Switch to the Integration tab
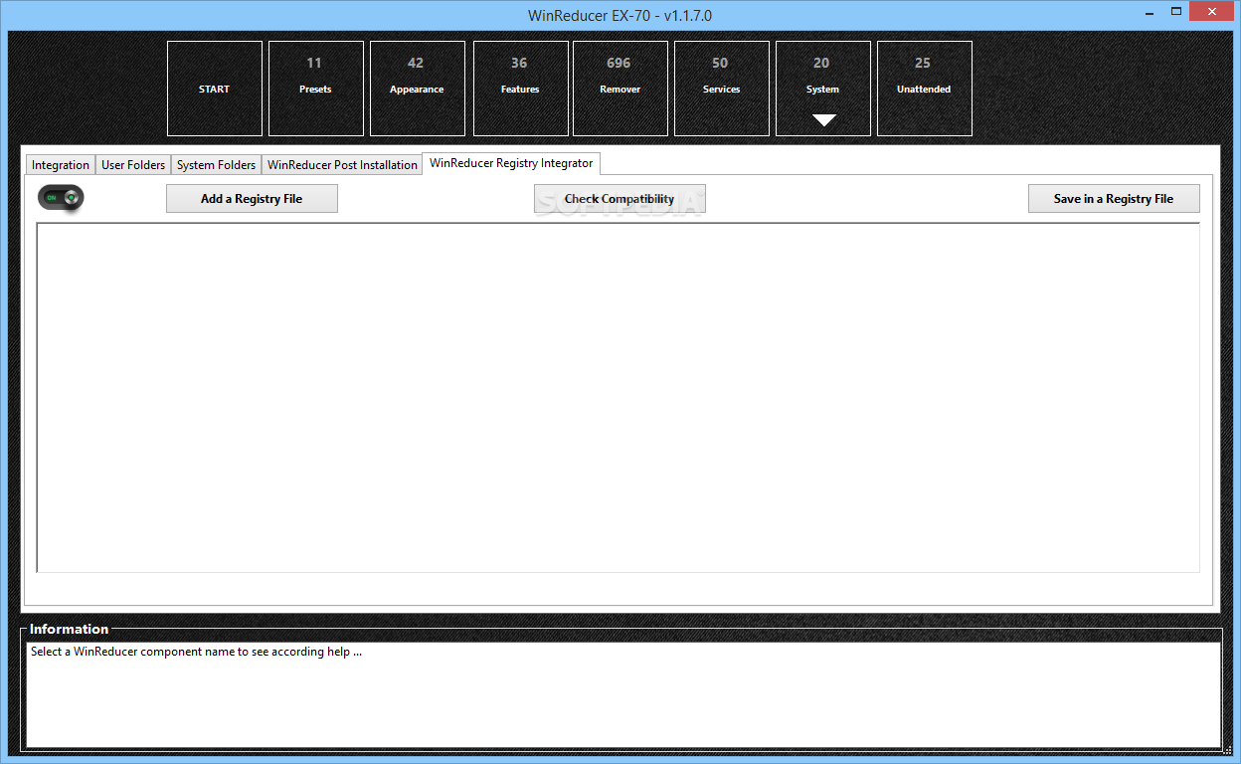Screen dimensions: 1241x764 click(x=61, y=165)
